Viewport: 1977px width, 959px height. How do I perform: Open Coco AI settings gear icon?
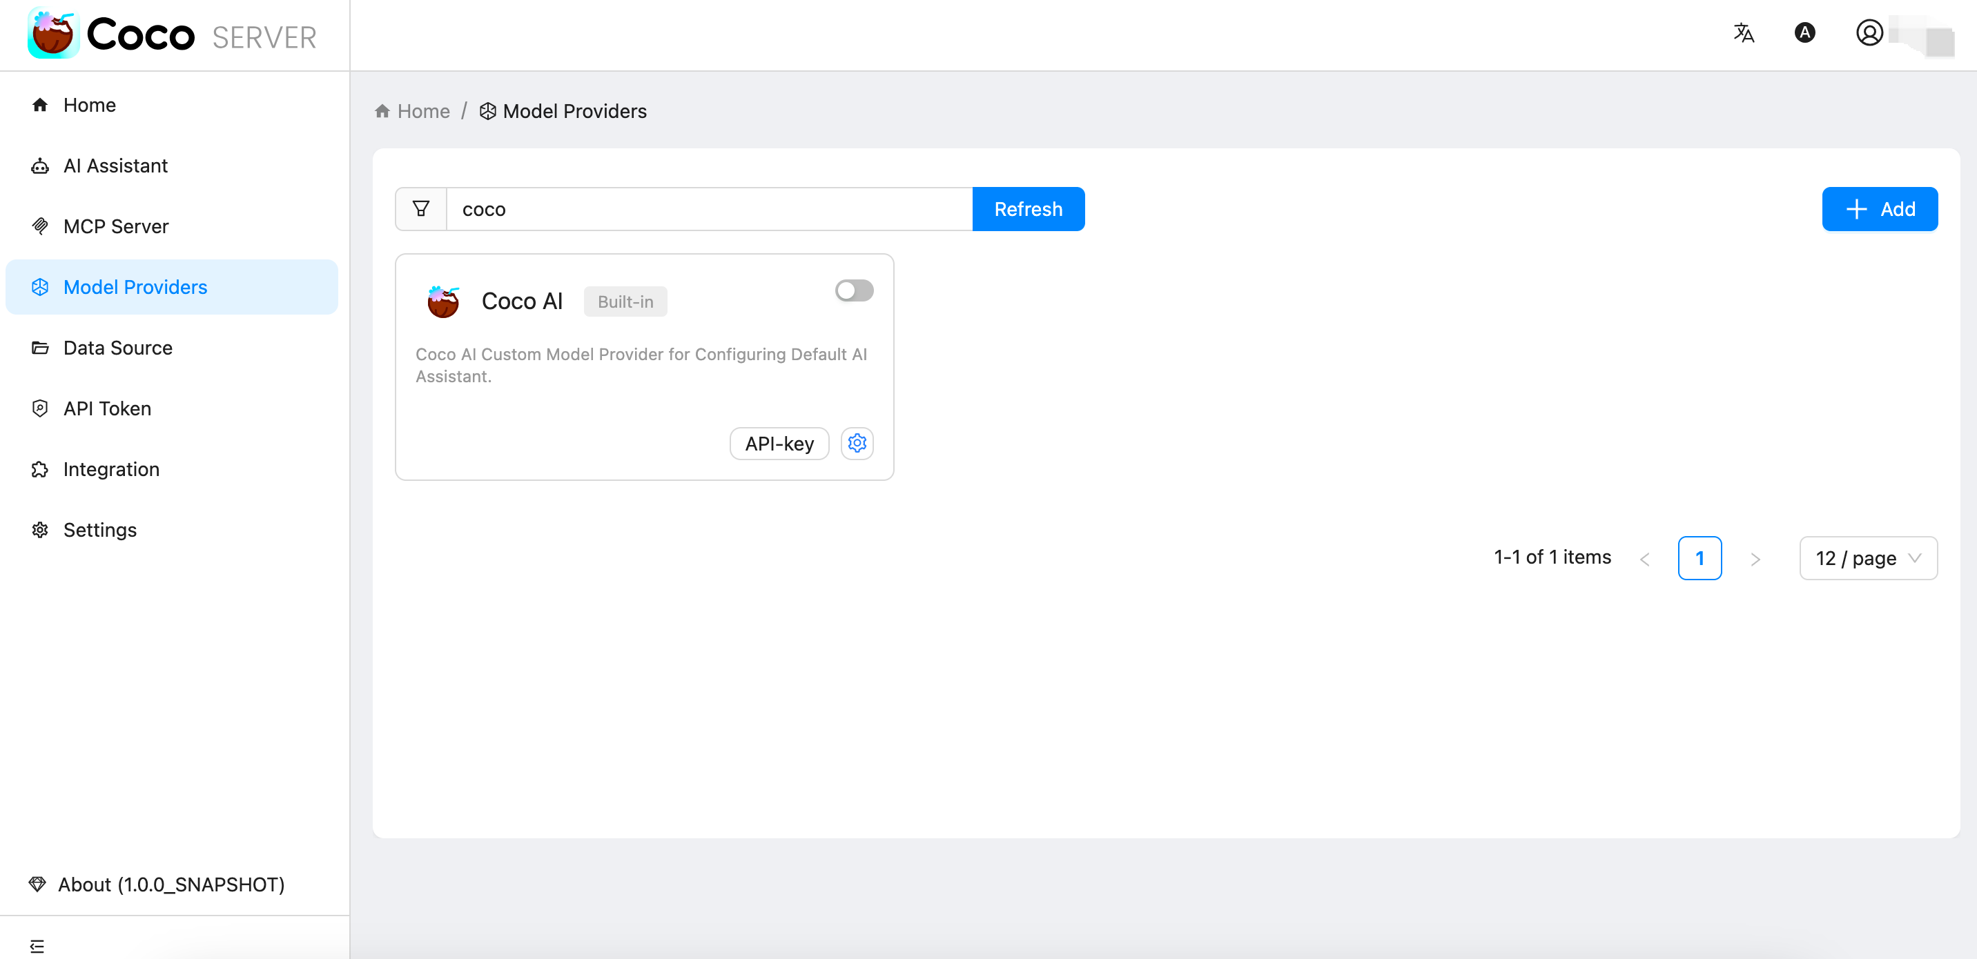[857, 444]
